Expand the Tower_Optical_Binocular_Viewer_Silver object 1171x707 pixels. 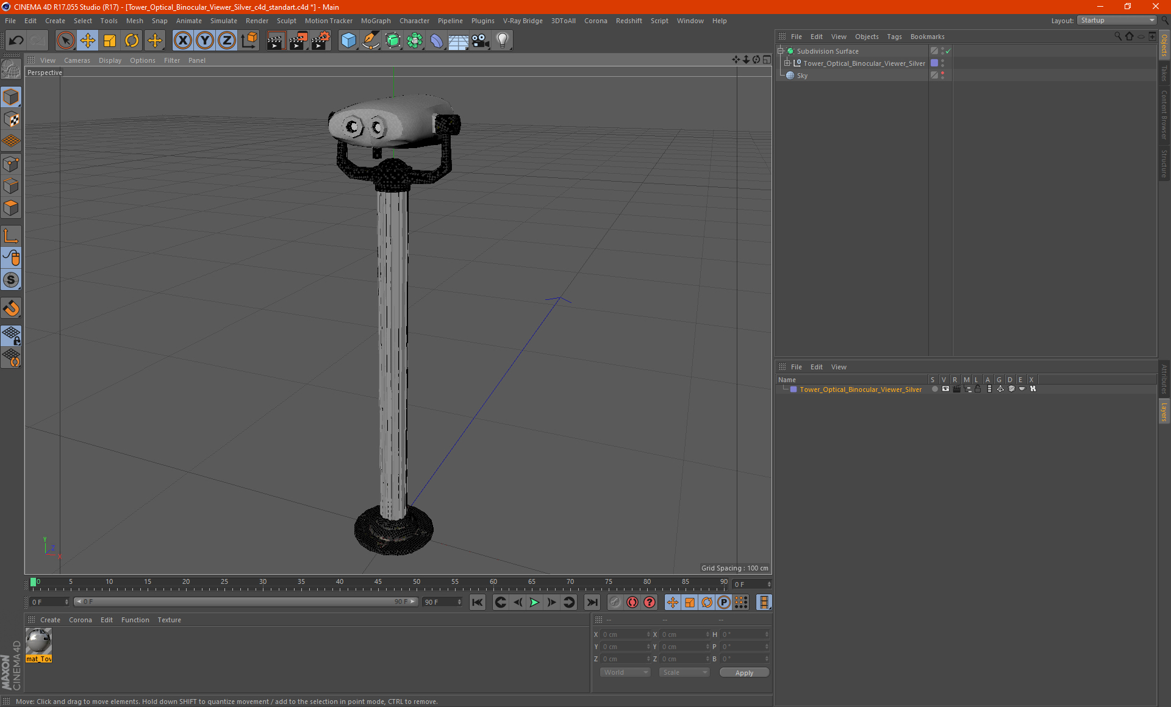click(x=787, y=63)
